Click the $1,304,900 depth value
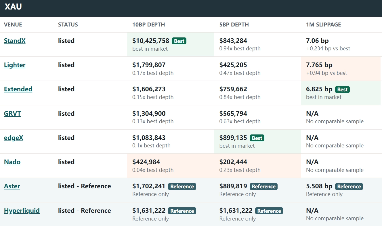Image resolution: width=382 pixels, height=226 pixels. click(149, 114)
